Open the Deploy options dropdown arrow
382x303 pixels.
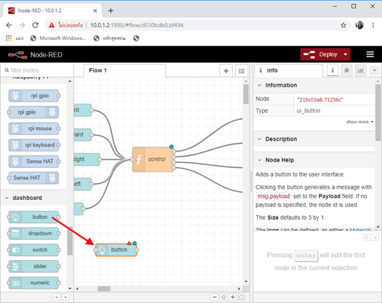pos(346,54)
